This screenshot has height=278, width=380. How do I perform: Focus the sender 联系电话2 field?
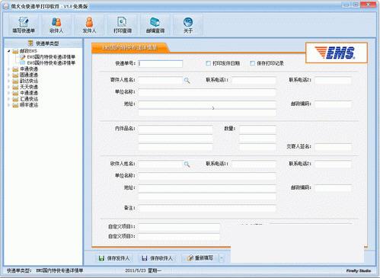click(x=334, y=80)
